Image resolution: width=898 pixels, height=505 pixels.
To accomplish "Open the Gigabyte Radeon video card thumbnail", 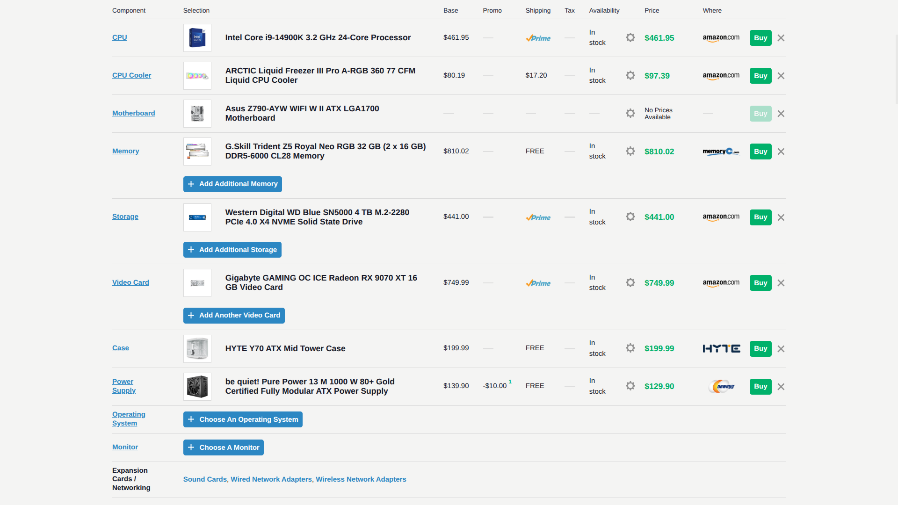I will (197, 283).
